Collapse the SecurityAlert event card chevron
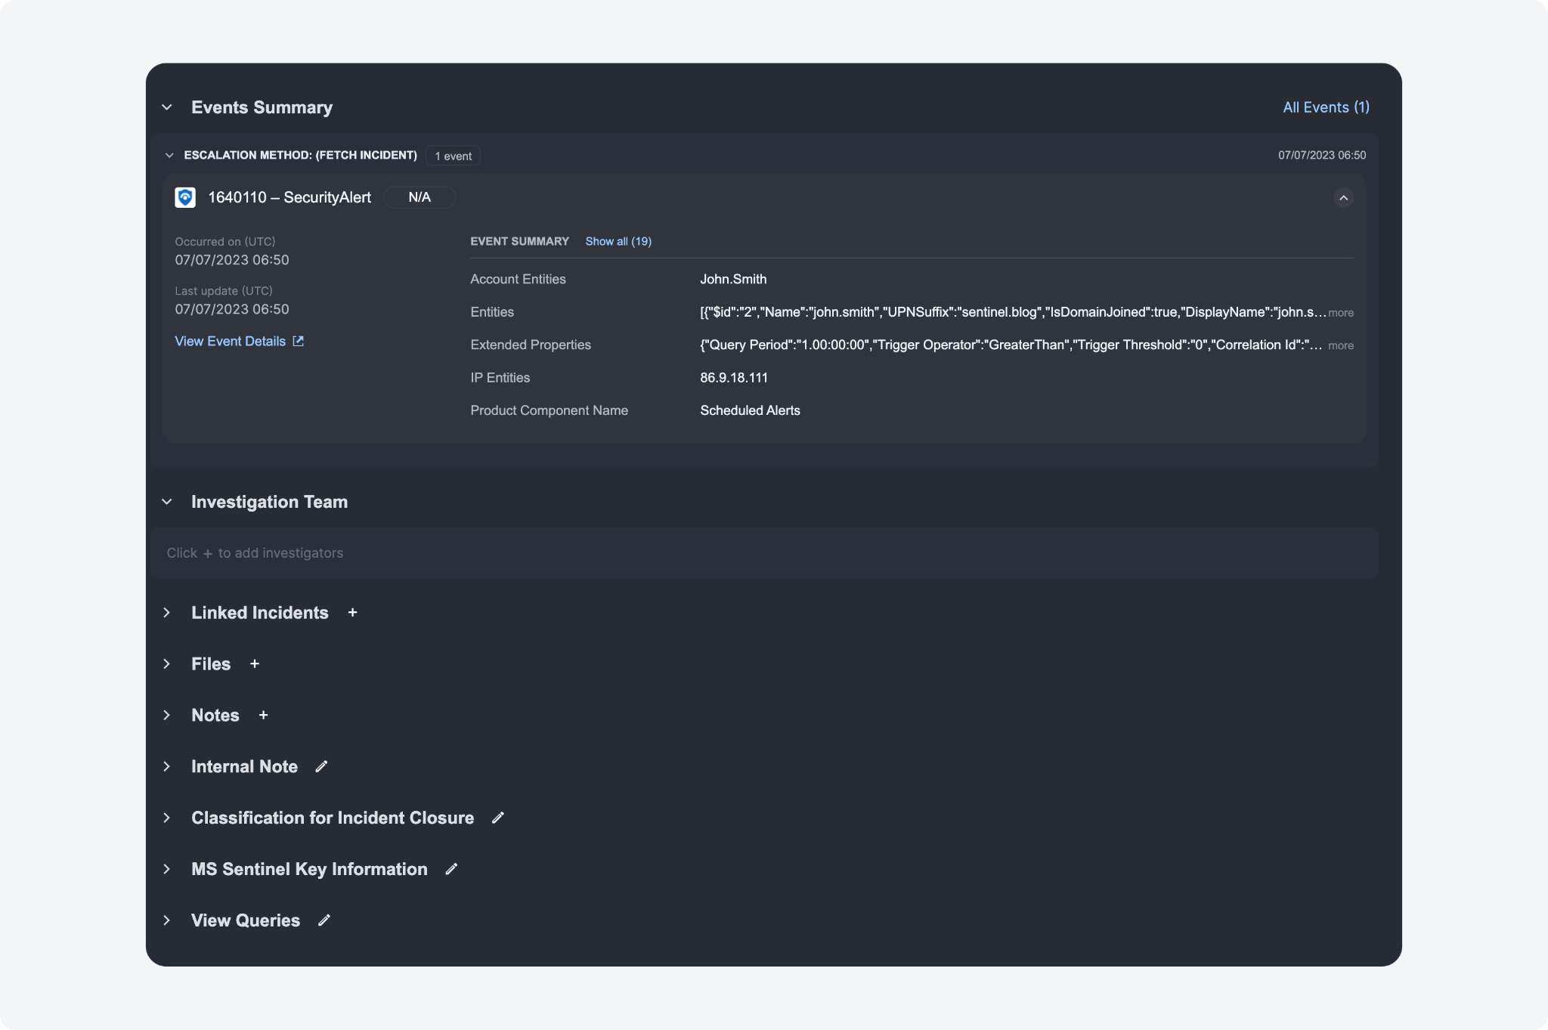Screen dimensions: 1548x1030 point(1343,198)
